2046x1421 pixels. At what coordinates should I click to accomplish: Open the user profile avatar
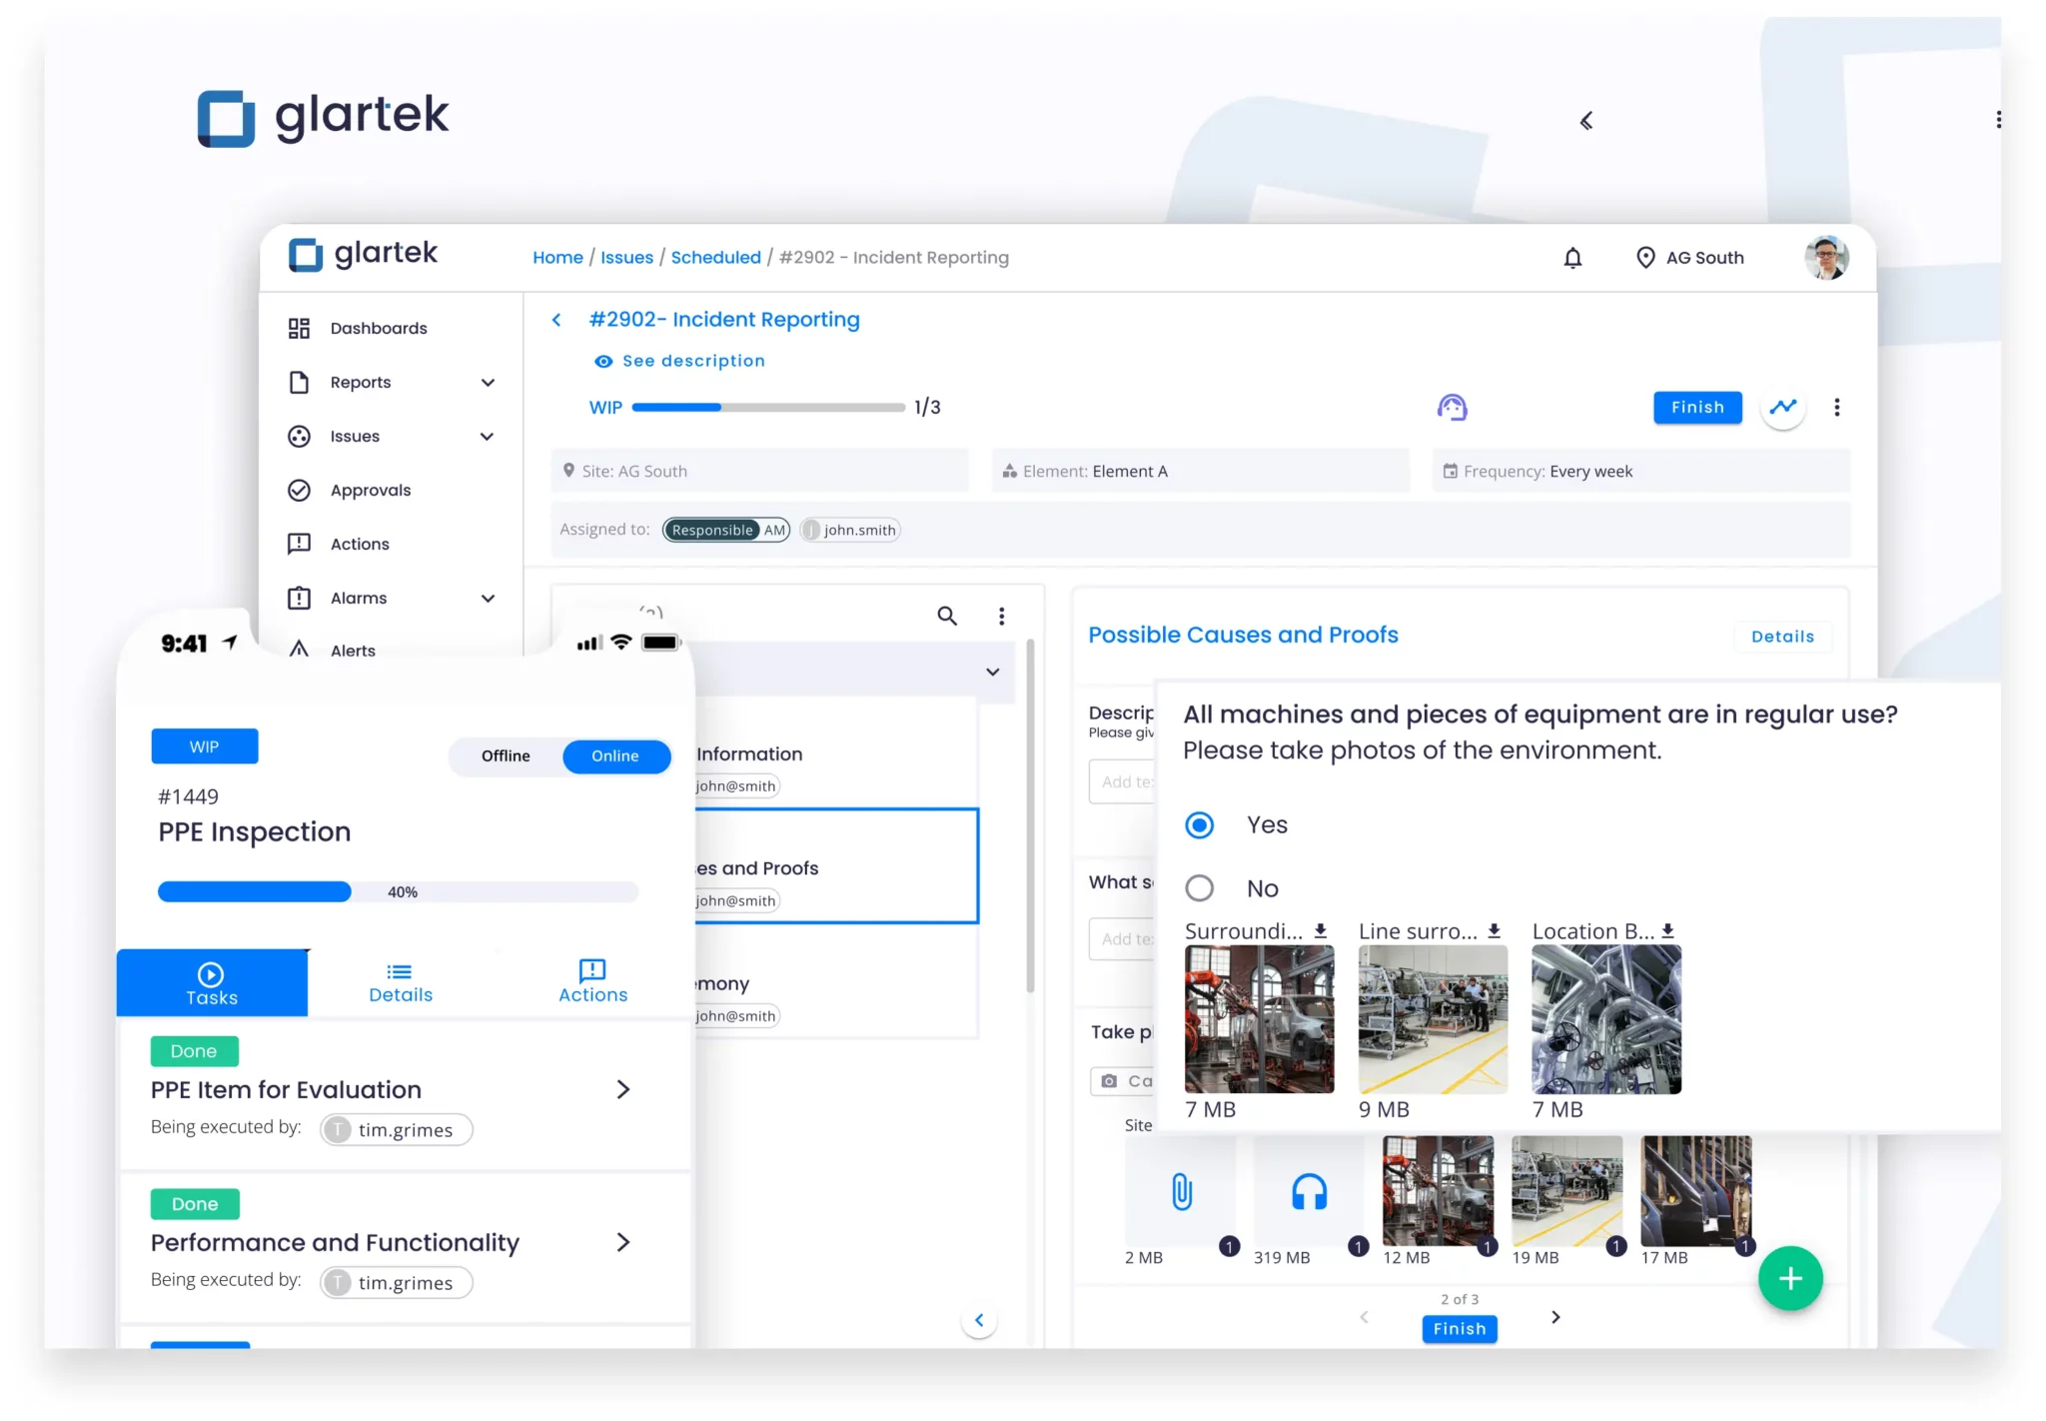pyautogui.click(x=1826, y=258)
